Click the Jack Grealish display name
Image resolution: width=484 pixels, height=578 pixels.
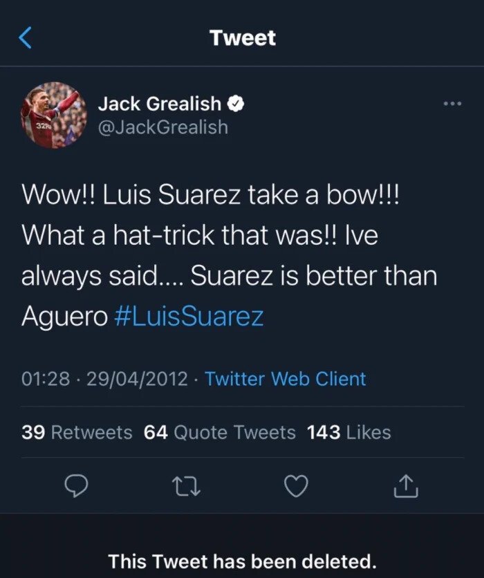[x=160, y=104]
